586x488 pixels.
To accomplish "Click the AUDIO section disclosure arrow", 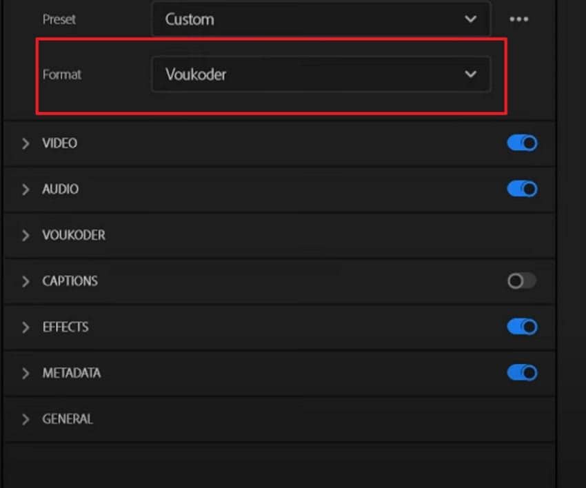I will pos(26,189).
